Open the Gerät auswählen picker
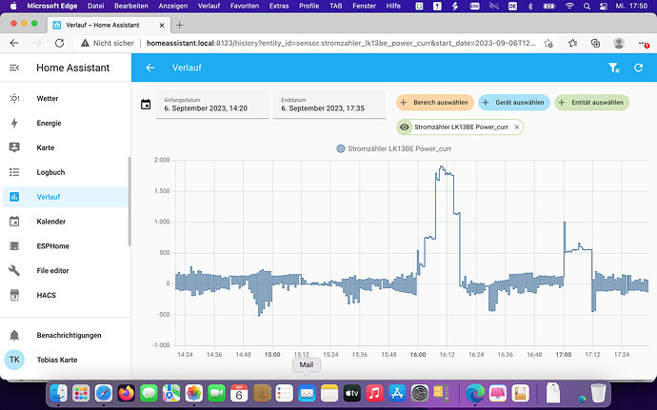Viewport: 657px width, 410px height. [513, 103]
